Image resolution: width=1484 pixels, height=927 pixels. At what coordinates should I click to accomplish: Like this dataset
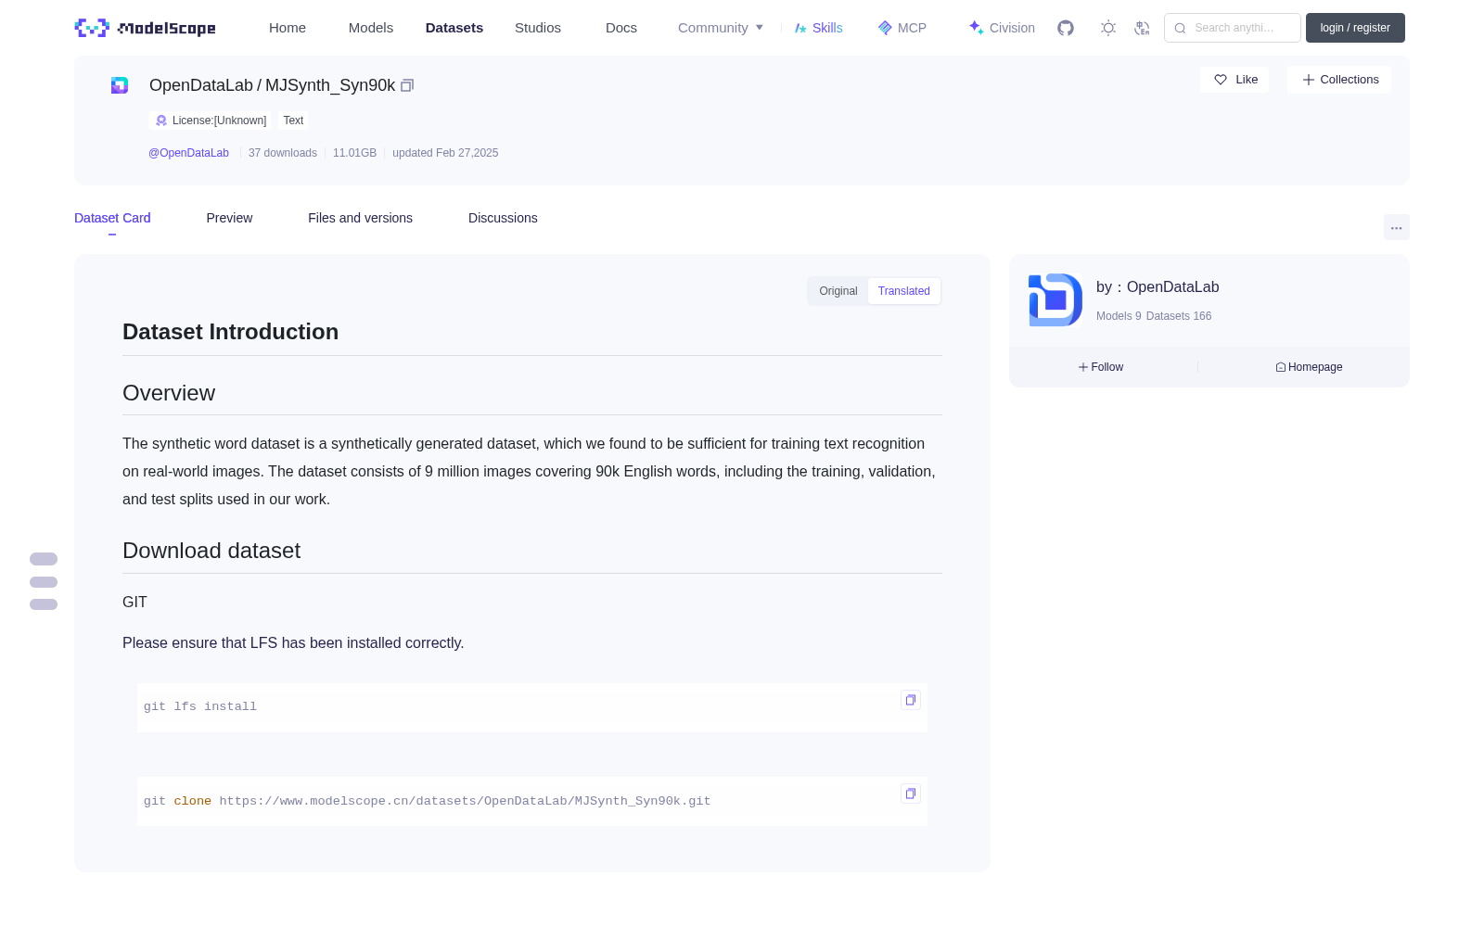tap(1235, 80)
